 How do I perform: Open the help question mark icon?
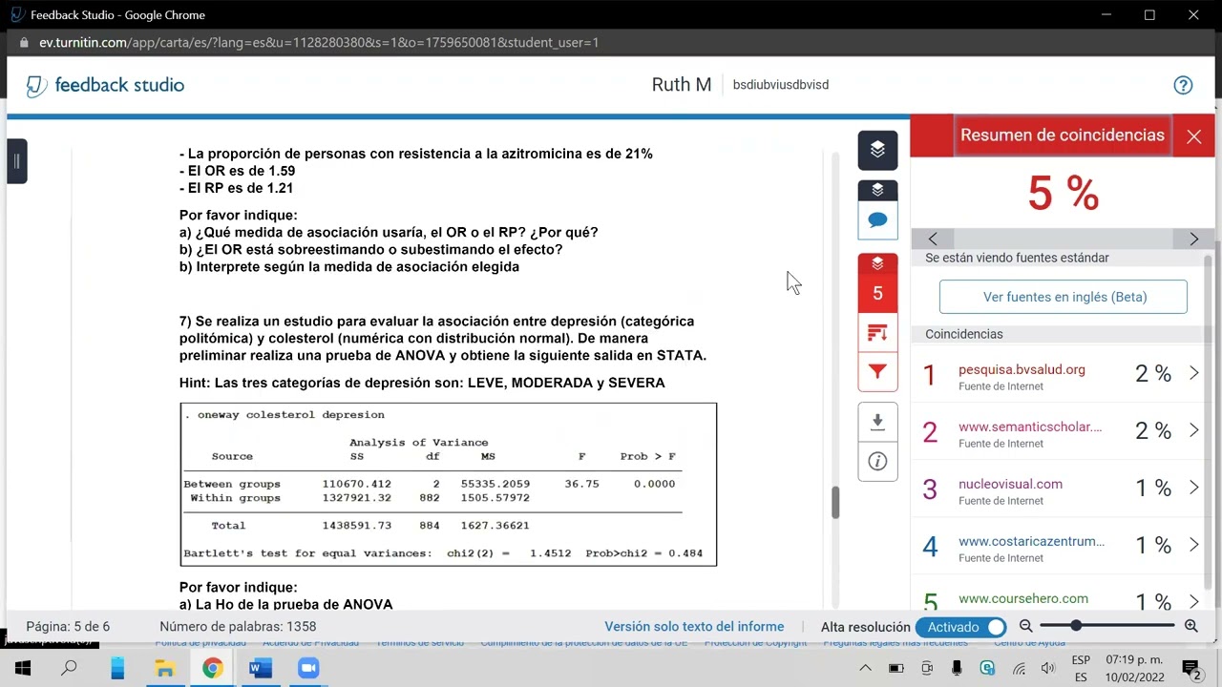click(1183, 85)
